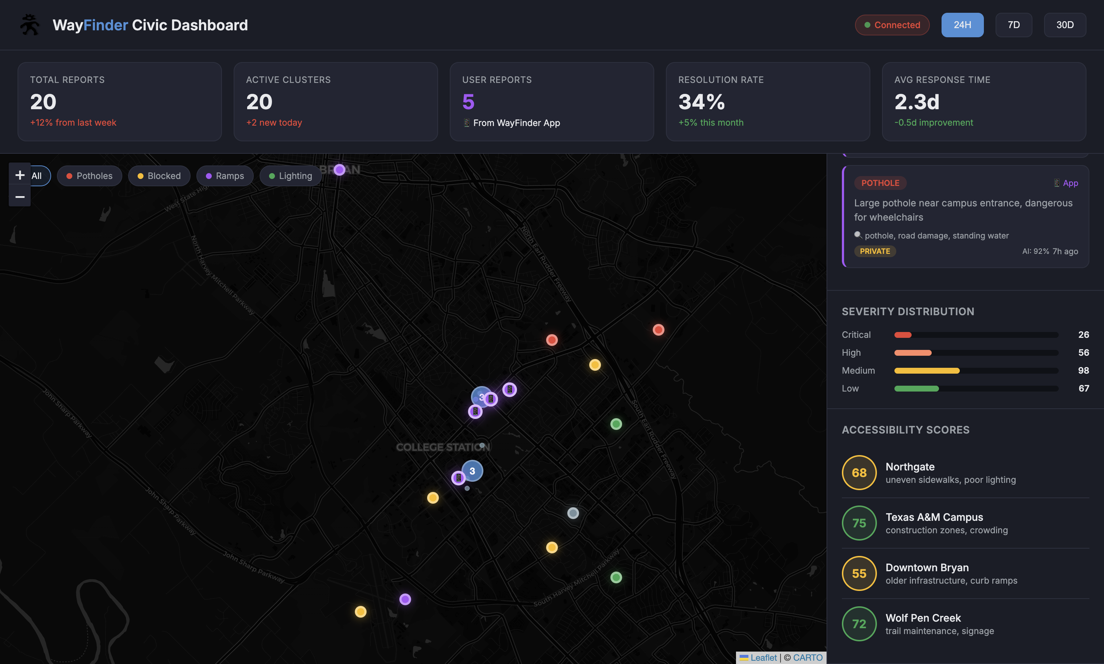The image size is (1104, 664).
Task: Click the map zoom out minus button
Action: [20, 196]
